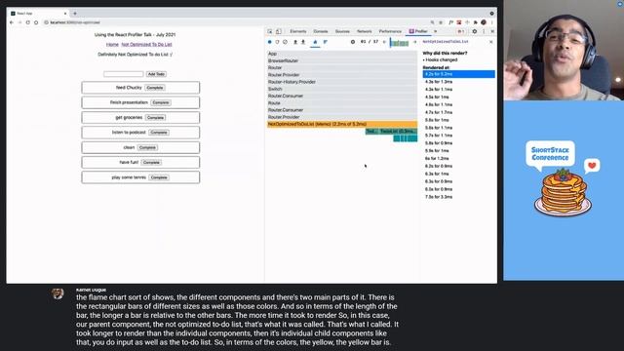Viewport: 624px width, 351px height.
Task: Open the Not Optimized To Do List link
Action: (x=147, y=45)
